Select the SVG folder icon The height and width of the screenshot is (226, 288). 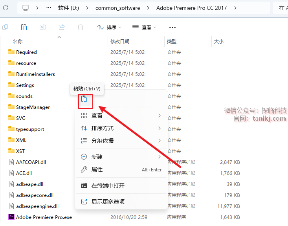[11, 118]
